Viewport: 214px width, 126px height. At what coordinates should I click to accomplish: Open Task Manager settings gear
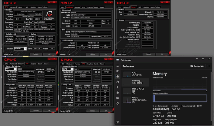click(118, 122)
